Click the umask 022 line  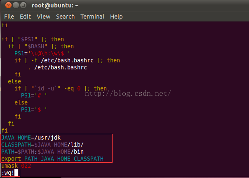[16, 166]
